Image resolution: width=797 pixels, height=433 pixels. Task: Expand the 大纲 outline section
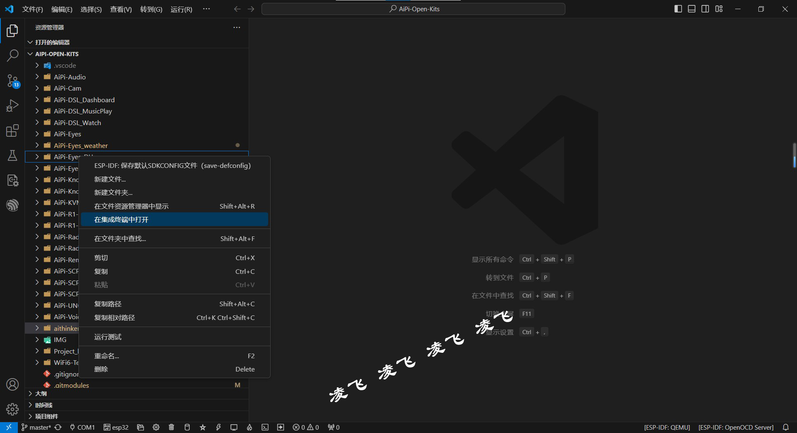point(137,394)
